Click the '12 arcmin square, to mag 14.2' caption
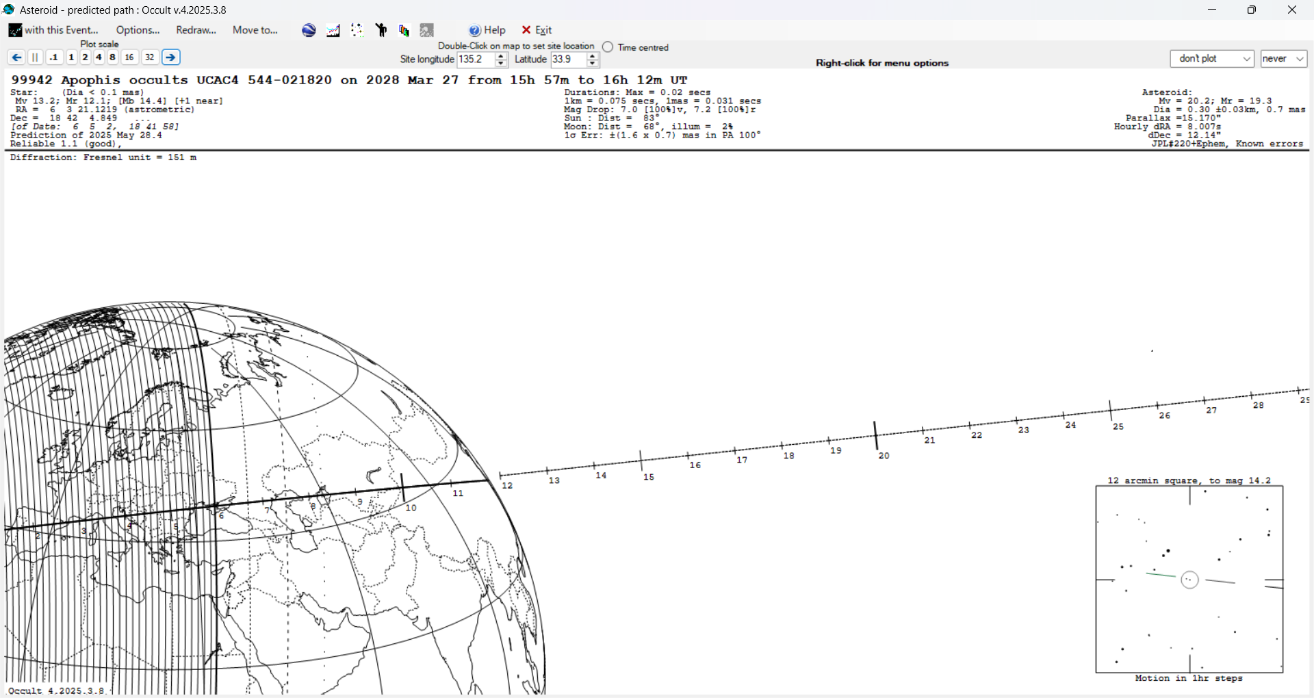Screen dimensions: 1314x698 coord(1189,481)
